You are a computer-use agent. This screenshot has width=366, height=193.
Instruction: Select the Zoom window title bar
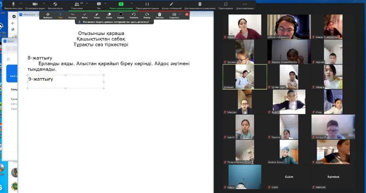pos(10,41)
